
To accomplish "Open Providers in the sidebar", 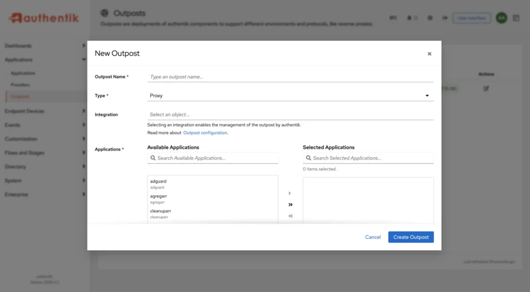I will tap(20, 85).
